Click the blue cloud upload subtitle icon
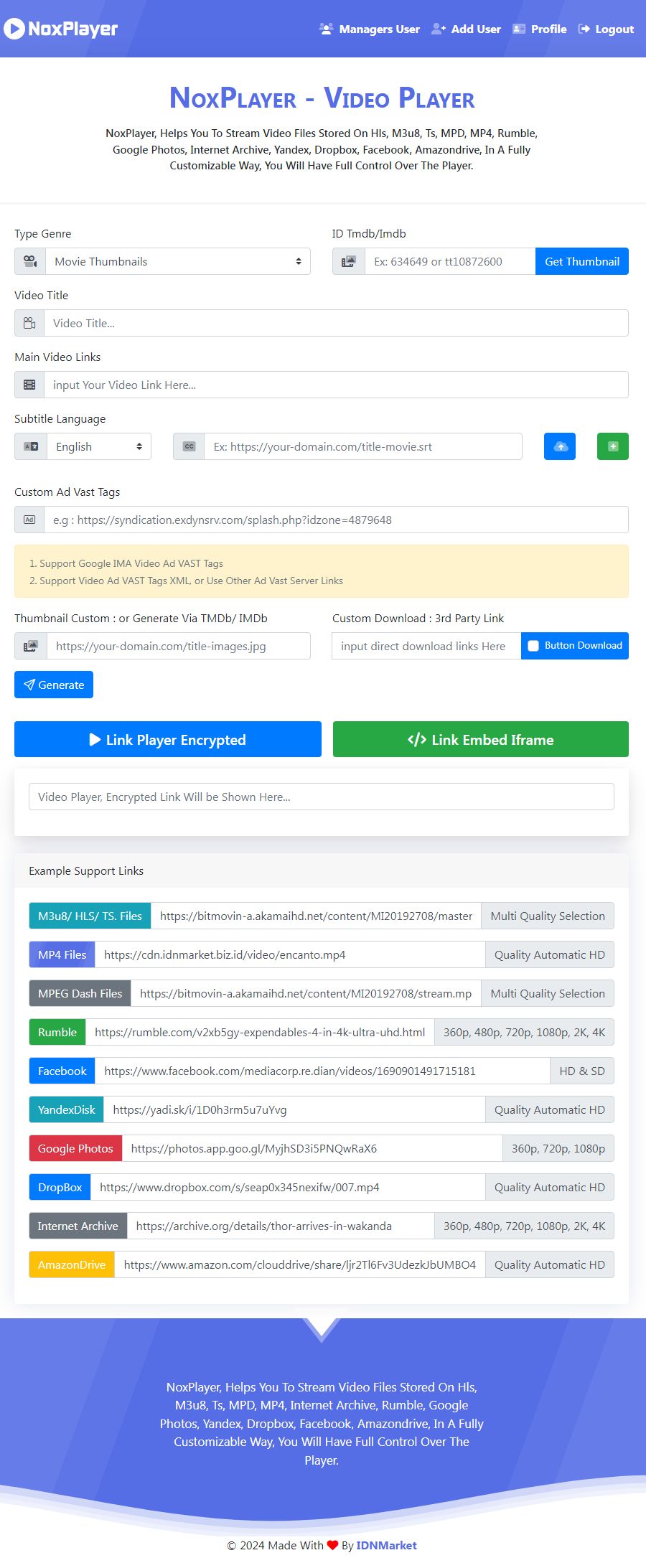The image size is (646, 1568). pos(560,446)
